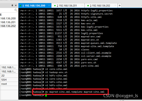Close the session manager side panel
Screen dimensions: 142x101
(16, 5)
